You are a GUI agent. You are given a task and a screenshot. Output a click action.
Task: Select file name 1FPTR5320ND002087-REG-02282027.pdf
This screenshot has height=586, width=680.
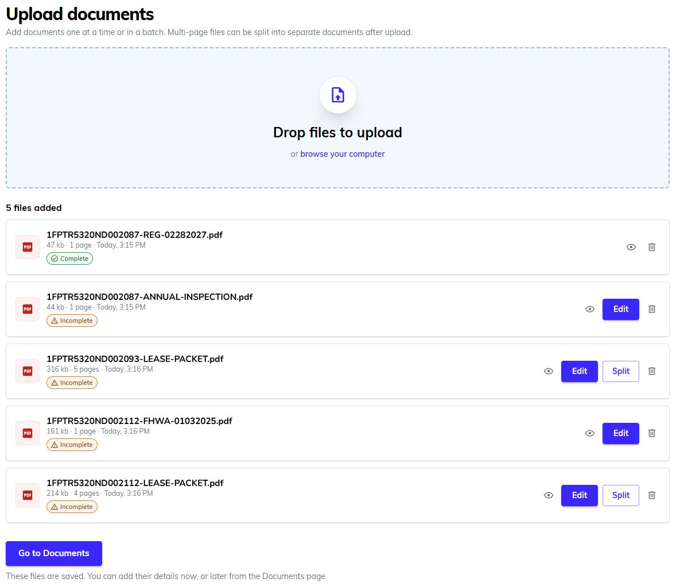pyautogui.click(x=134, y=235)
